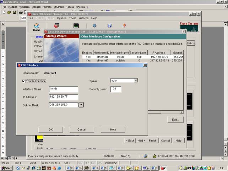Toggle the Enable Interface checkbox

(23, 81)
